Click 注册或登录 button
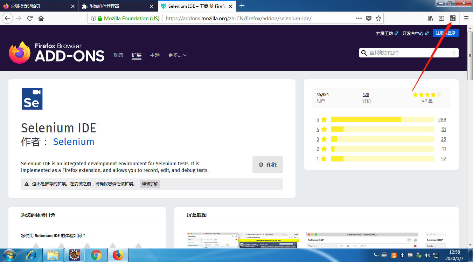The width and height of the screenshot is (473, 262). (x=445, y=33)
